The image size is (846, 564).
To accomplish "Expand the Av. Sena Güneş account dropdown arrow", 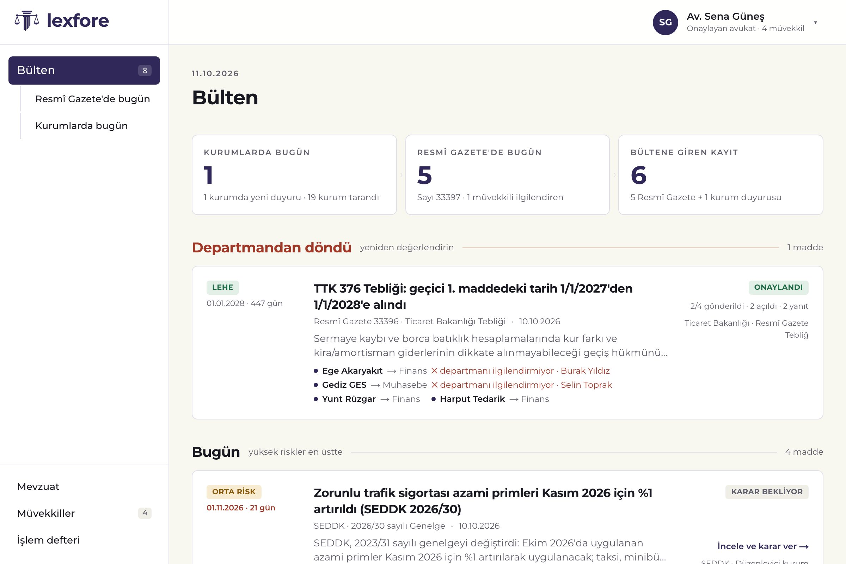I will [x=815, y=23].
